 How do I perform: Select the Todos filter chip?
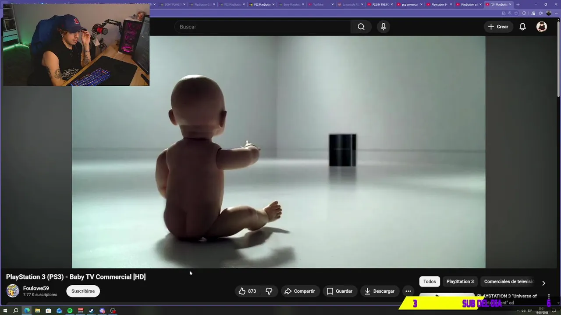click(430, 281)
